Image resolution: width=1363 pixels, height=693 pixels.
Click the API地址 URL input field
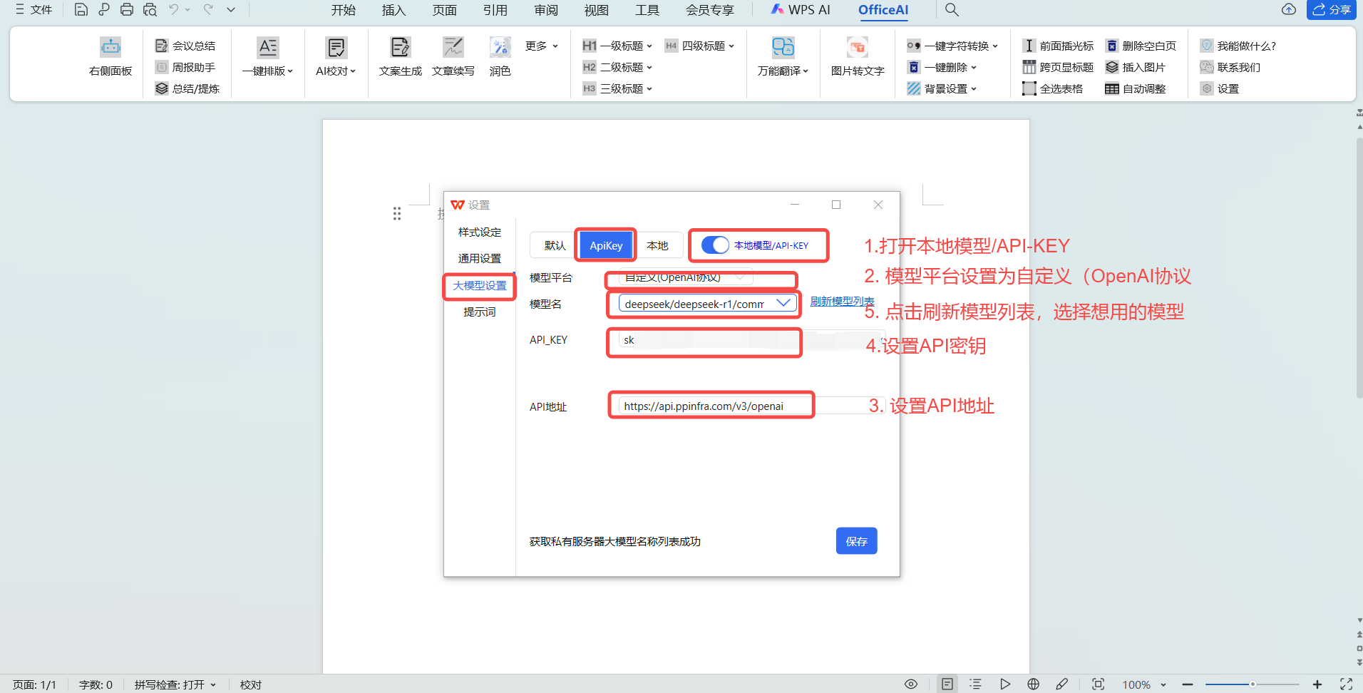click(751, 406)
